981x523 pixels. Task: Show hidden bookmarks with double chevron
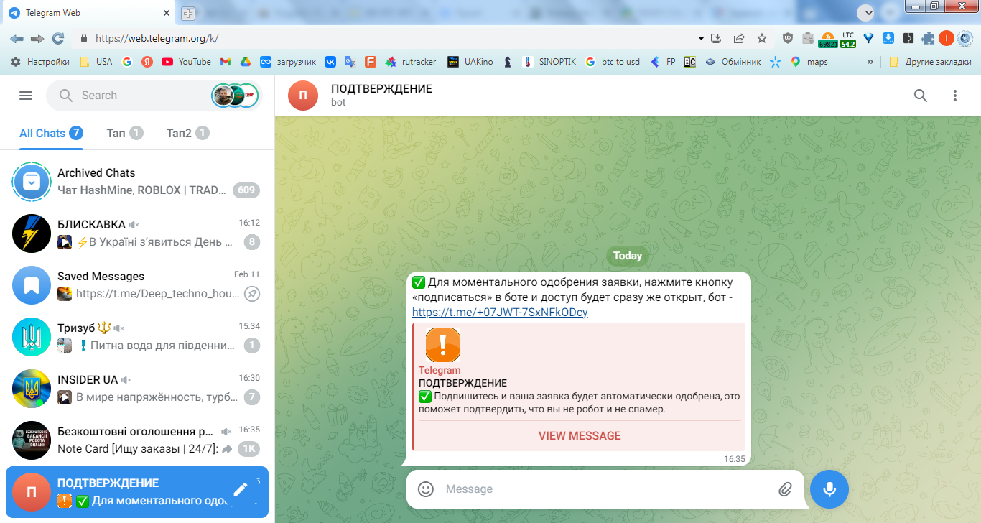tap(870, 62)
